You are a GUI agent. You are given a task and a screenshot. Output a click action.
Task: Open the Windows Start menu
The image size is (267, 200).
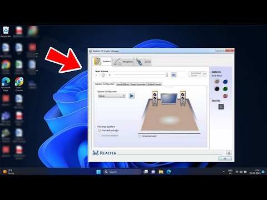pos(98,172)
